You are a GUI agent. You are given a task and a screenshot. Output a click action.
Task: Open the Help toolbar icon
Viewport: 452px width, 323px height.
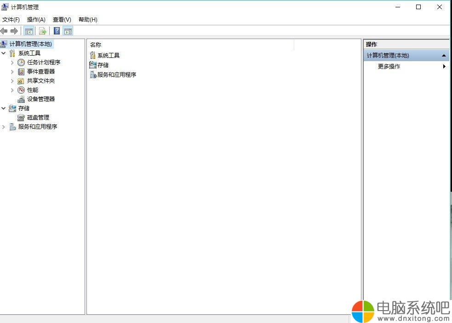pos(57,31)
